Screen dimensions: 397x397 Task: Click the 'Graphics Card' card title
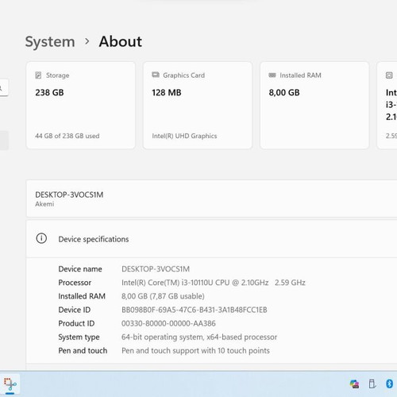tap(183, 75)
